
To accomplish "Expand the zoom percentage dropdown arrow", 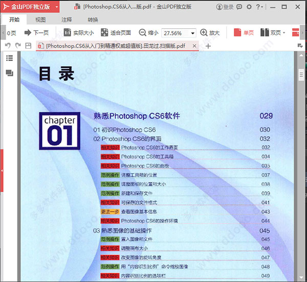I will [193, 33].
